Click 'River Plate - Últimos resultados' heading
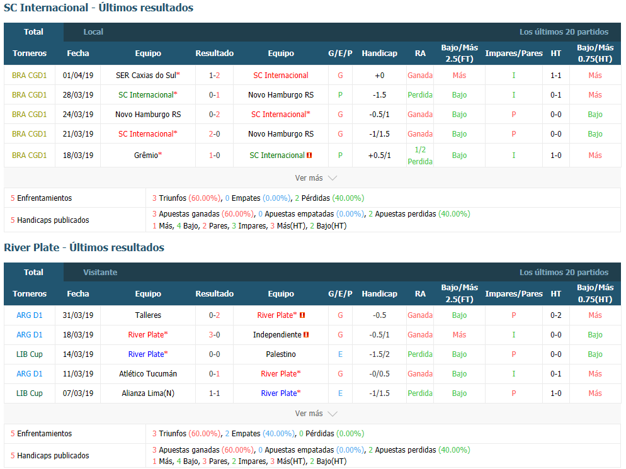This screenshot has height=469, width=626. 84,247
